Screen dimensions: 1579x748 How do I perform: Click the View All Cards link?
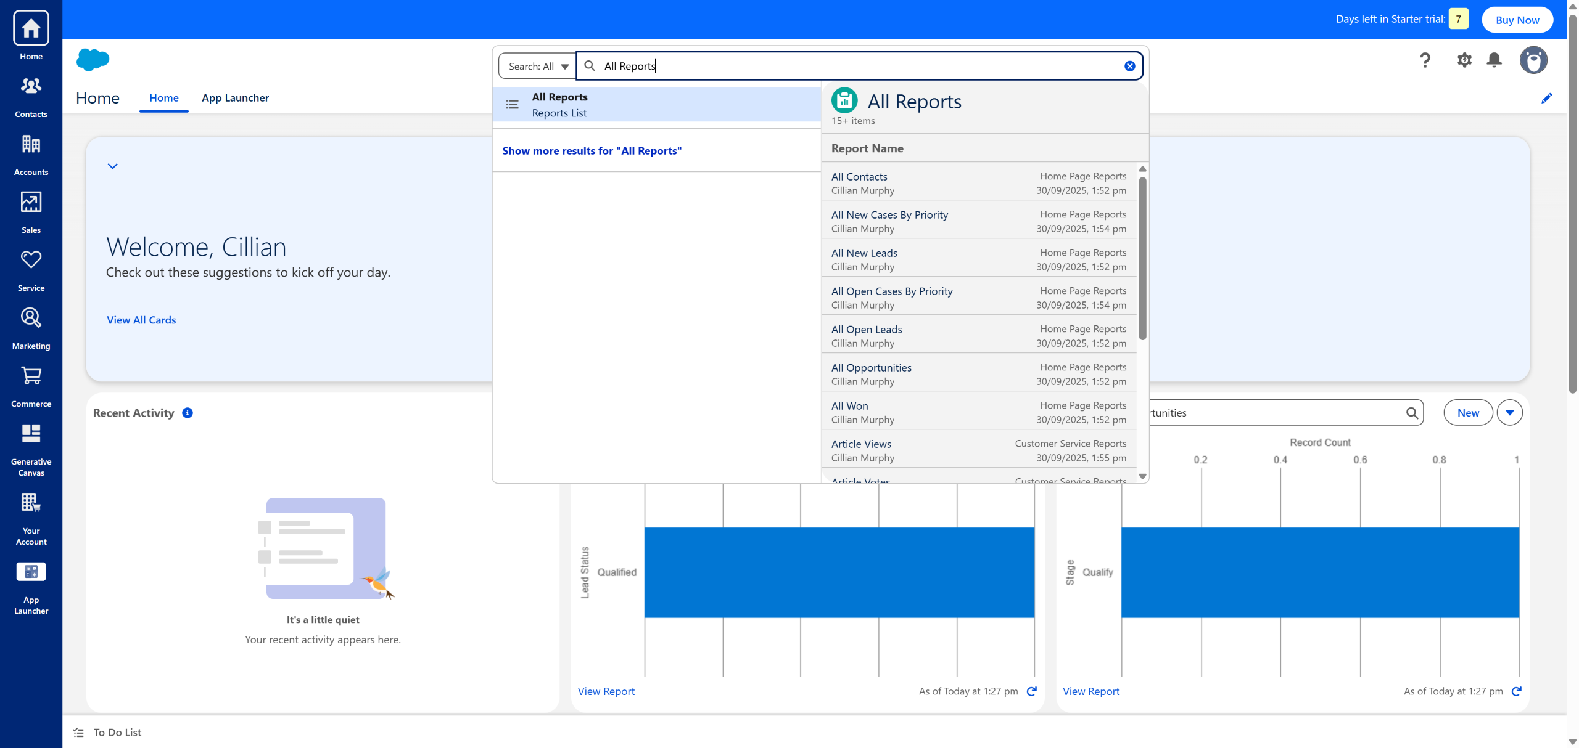pos(141,320)
